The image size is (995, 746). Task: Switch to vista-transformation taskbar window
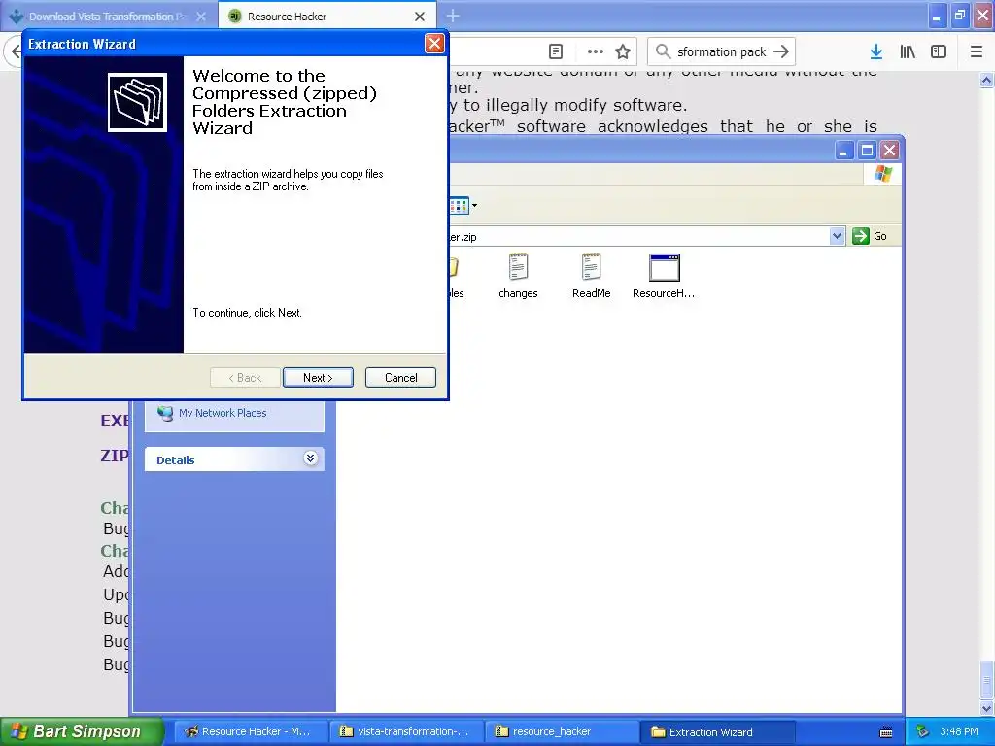point(406,731)
